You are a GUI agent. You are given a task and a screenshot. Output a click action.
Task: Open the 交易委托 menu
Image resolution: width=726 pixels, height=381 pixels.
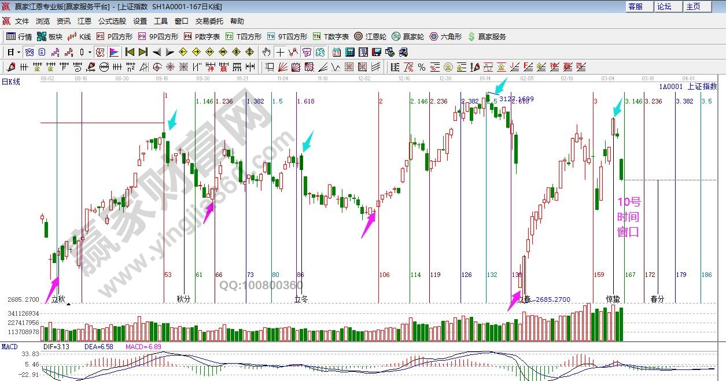click(209, 21)
